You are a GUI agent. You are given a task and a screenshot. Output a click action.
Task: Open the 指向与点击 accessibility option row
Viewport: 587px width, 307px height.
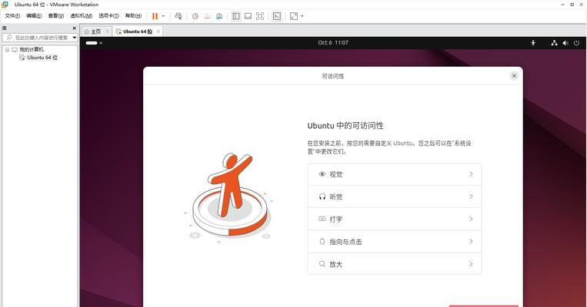(x=394, y=242)
